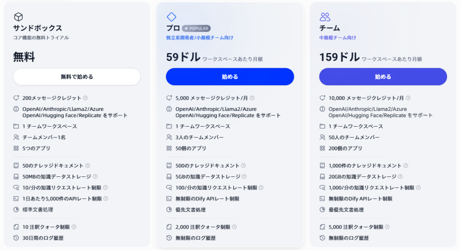Start the Team plan with 始める button

pyautogui.click(x=383, y=77)
